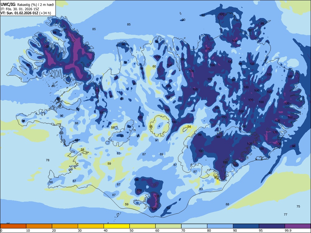The height and width of the screenshot is (233, 311).
Task: Click the 20–30 amber legend swatch
Action: click(x=65, y=226)
